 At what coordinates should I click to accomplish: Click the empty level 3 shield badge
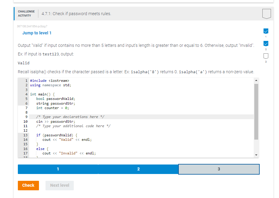(x=266, y=56)
